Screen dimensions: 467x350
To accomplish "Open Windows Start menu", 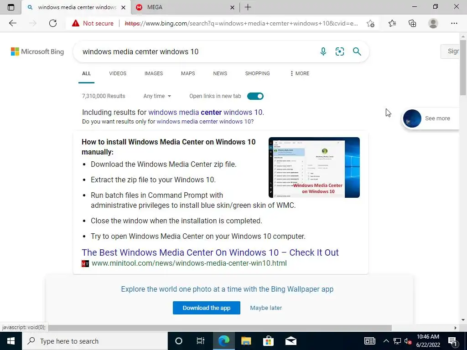I will 11,341.
